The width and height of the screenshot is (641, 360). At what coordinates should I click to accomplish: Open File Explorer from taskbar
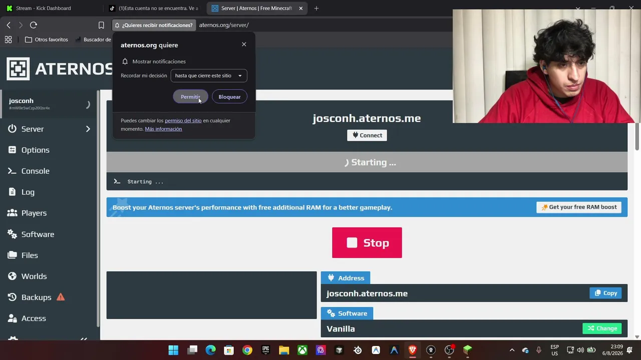tap(284, 350)
